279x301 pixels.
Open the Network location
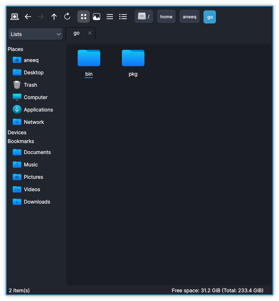click(x=34, y=122)
